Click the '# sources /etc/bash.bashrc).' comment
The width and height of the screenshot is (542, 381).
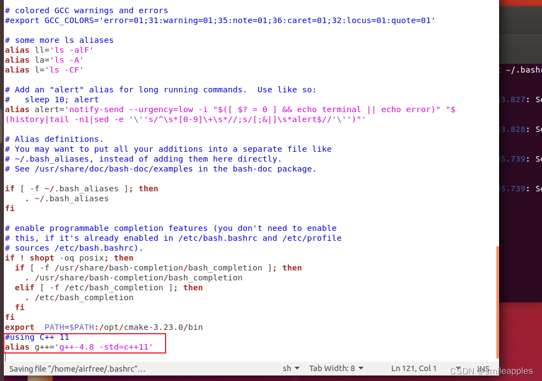tap(74, 248)
